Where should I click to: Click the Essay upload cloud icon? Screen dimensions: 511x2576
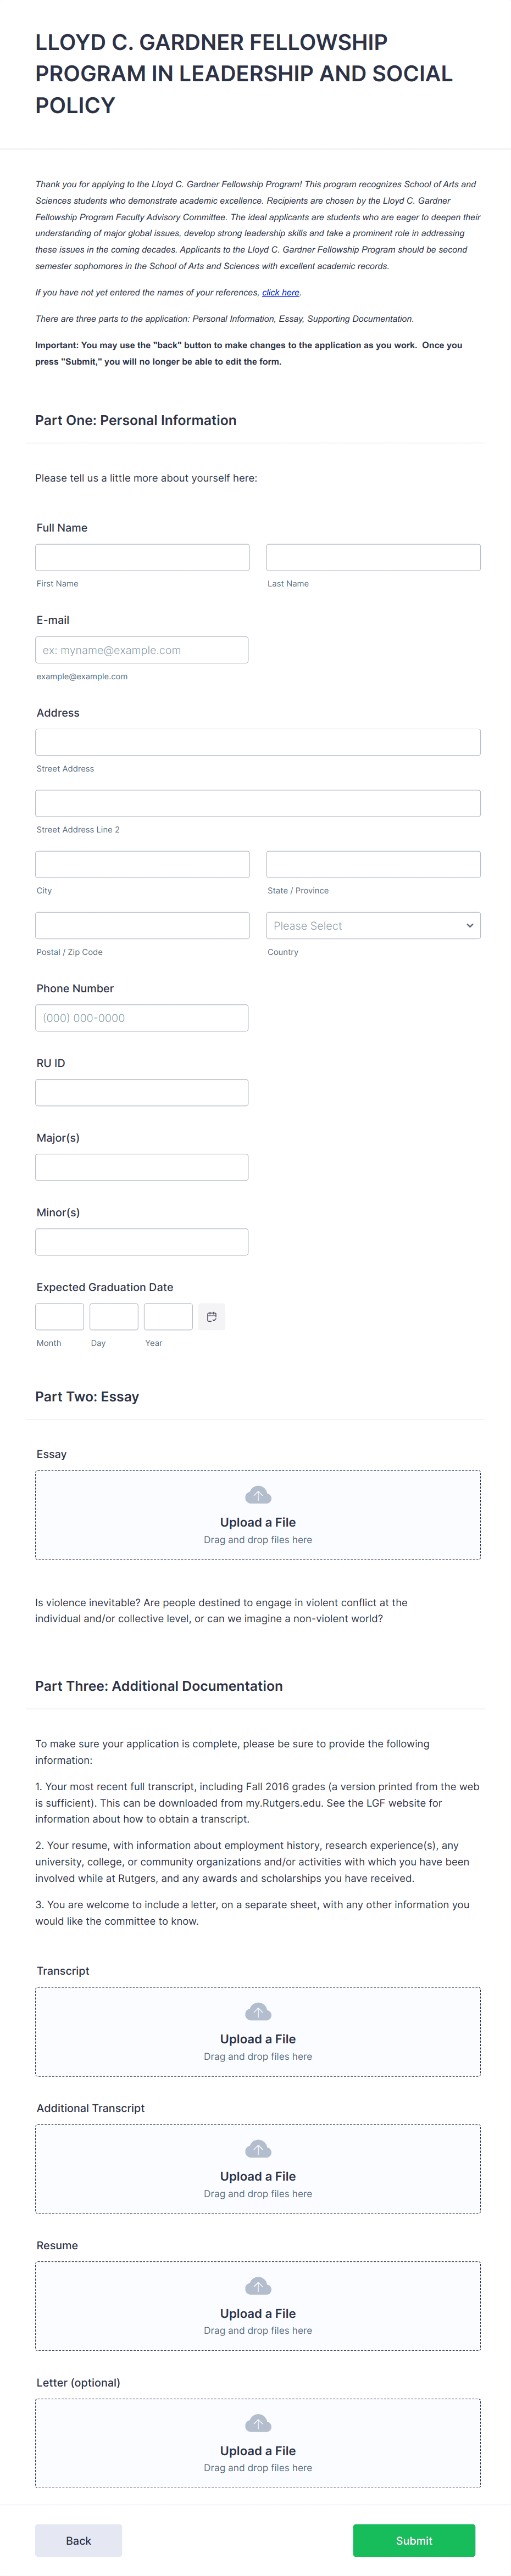257,1494
